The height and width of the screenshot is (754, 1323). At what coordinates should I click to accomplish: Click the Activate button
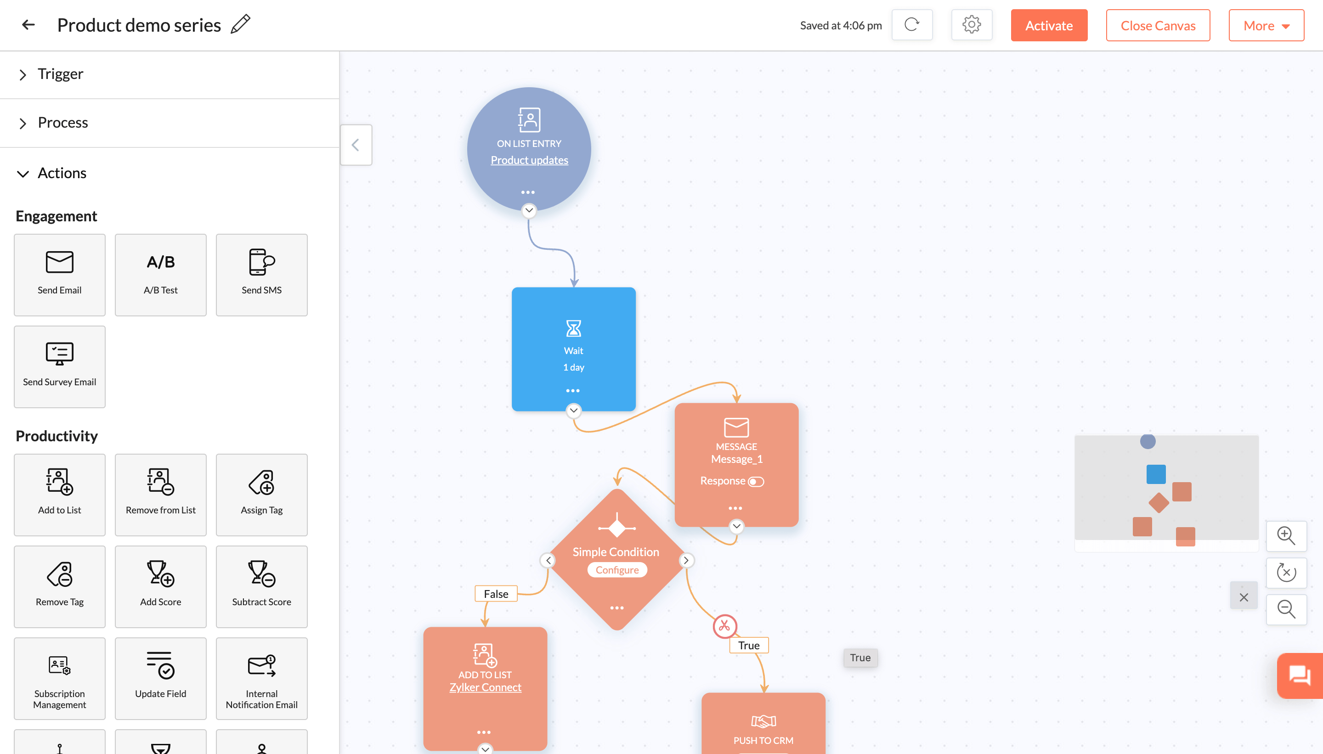pos(1048,25)
